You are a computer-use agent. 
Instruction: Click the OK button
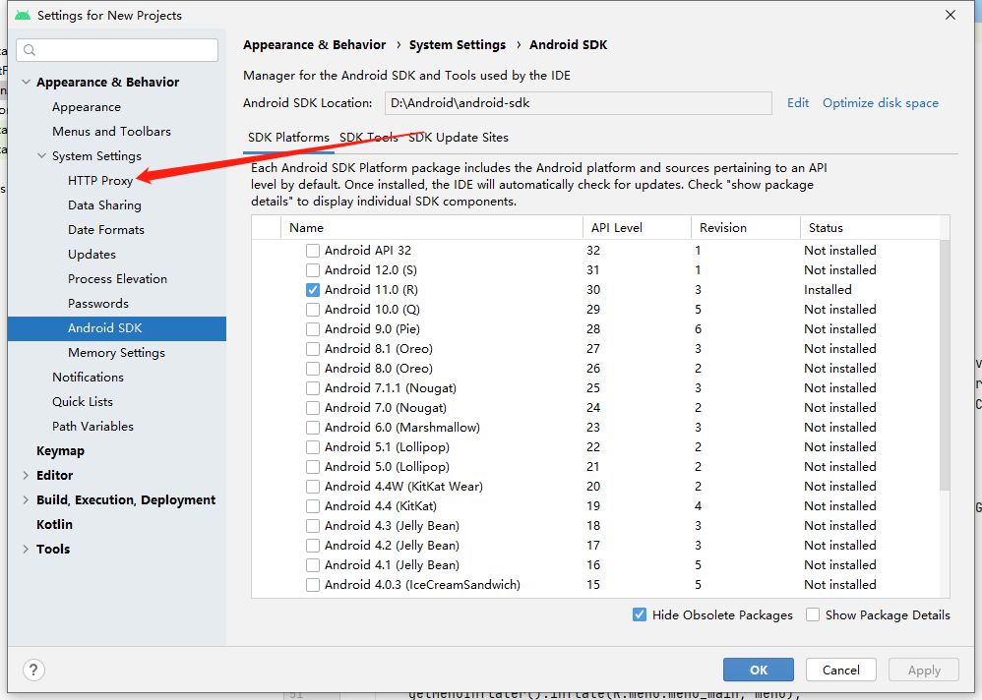coord(759,670)
